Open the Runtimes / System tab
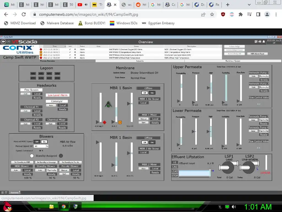Screen dimensions: 282x212 point(233,61)
